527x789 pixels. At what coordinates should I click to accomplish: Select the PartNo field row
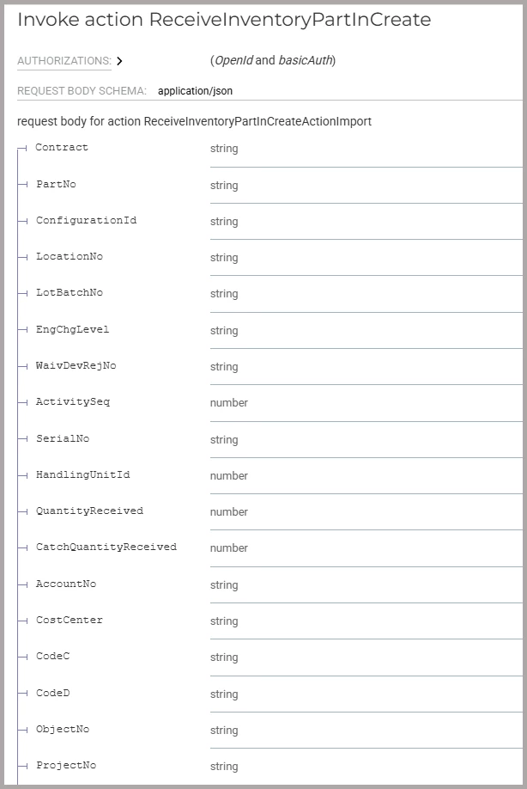click(56, 185)
